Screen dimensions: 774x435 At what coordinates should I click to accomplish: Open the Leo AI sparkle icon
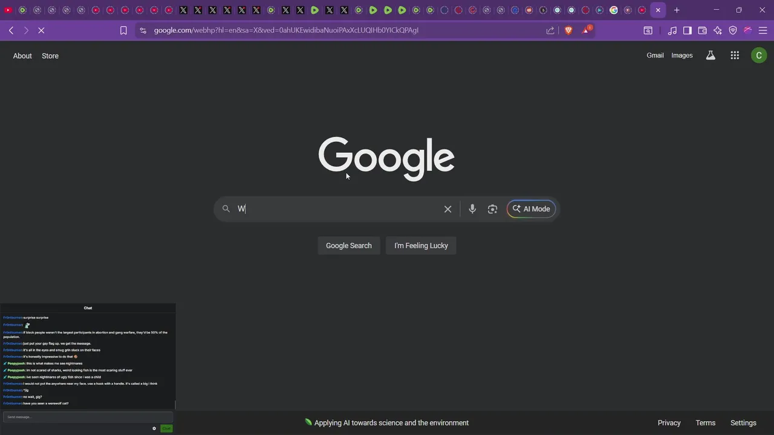(718, 30)
